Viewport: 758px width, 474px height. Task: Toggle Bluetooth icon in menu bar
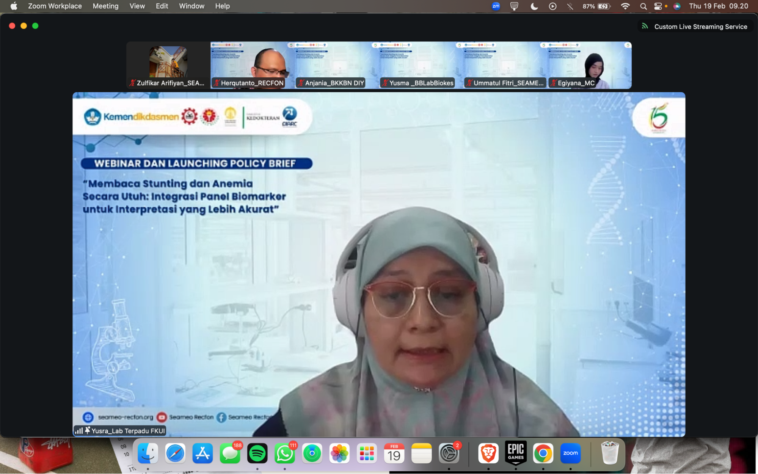(x=570, y=6)
